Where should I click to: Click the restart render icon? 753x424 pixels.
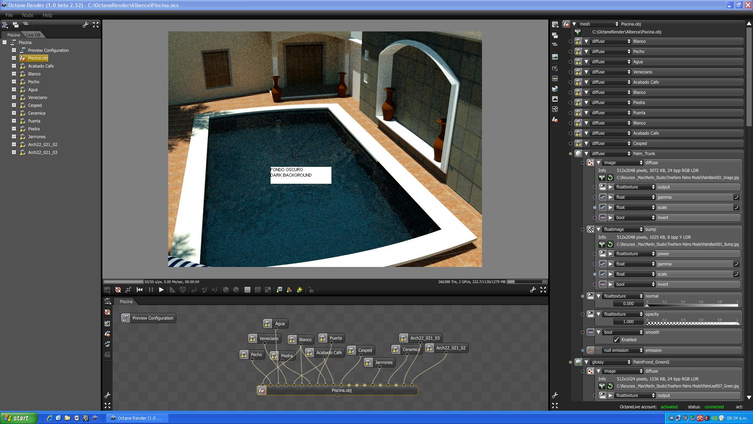140,290
